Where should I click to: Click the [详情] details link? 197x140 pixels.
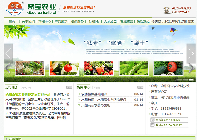point(61,118)
